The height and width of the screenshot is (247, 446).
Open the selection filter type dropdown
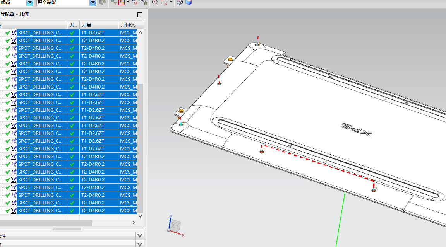click(x=30, y=2)
